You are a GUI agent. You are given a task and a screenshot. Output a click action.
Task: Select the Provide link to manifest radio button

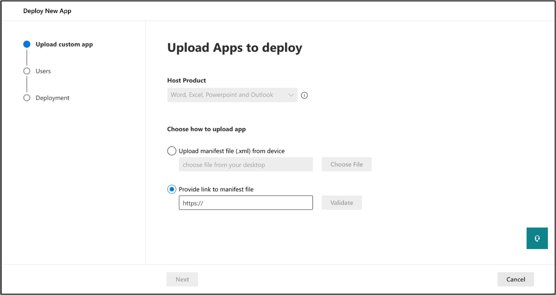(172, 190)
